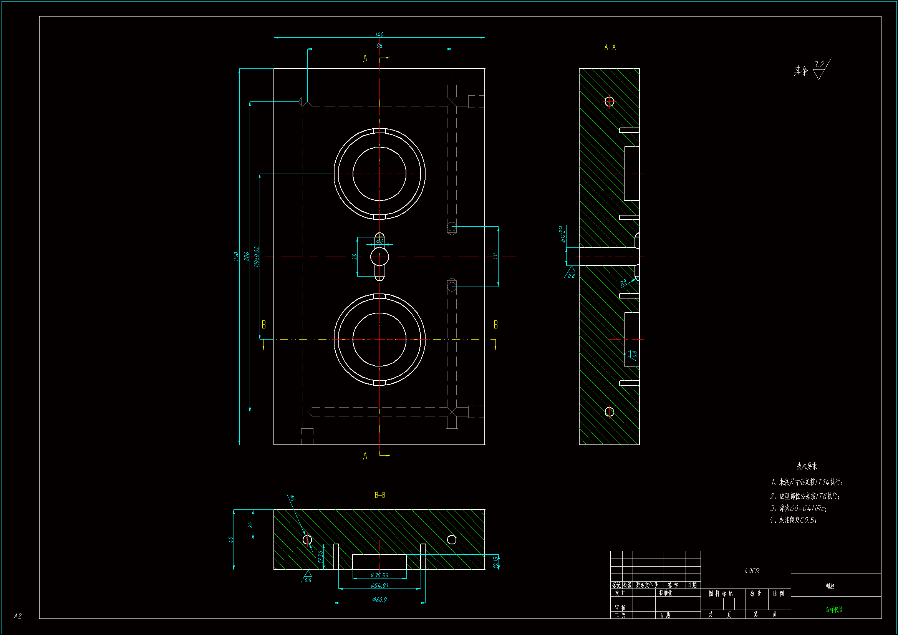Click the A-A section view title
Image resolution: width=898 pixels, height=635 pixels.
click(610, 47)
